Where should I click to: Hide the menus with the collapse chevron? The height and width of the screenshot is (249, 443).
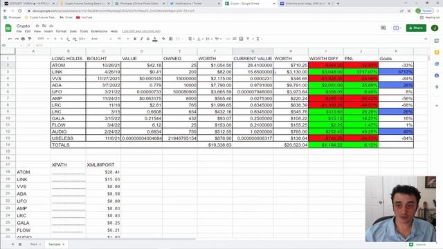[x=426, y=39]
